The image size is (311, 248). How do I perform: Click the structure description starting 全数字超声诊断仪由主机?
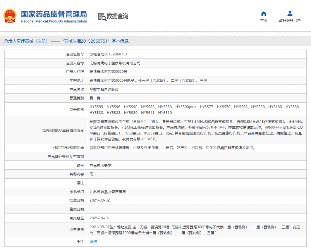[x=196, y=130]
